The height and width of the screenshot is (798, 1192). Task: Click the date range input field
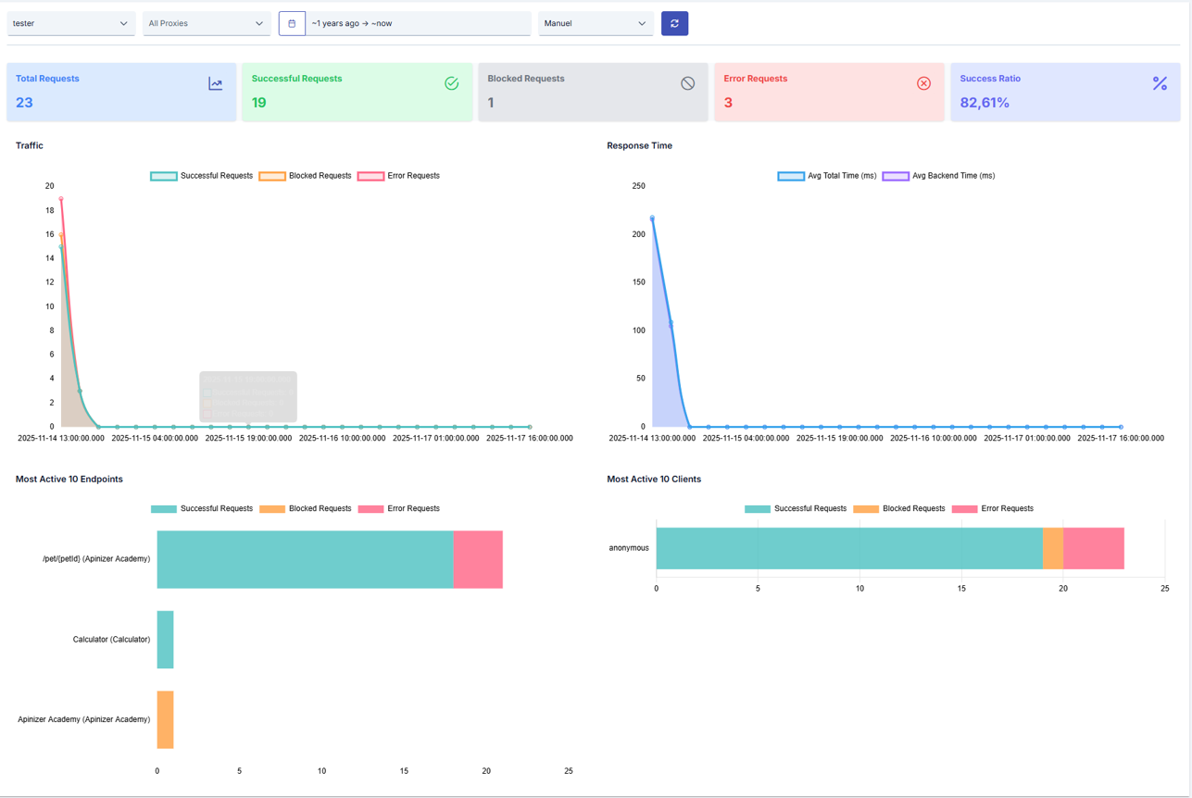[419, 24]
